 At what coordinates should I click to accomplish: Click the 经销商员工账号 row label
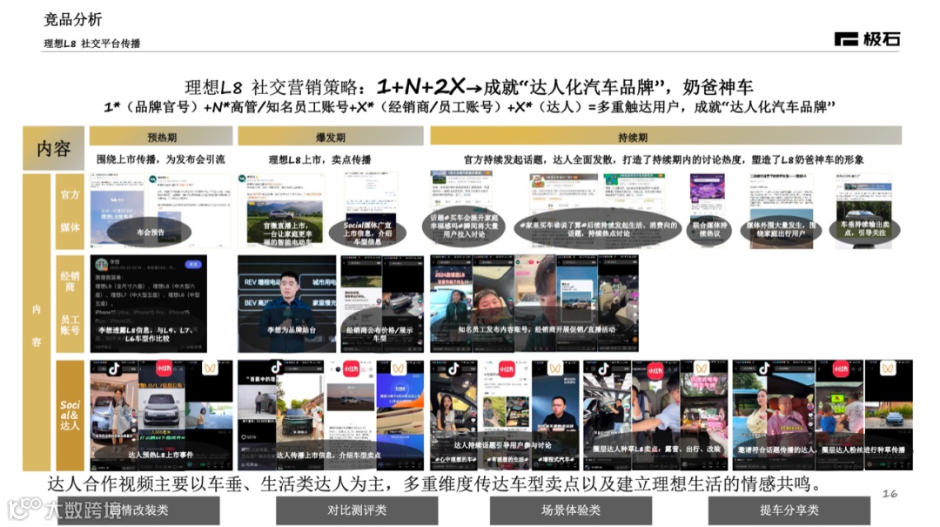click(x=70, y=303)
